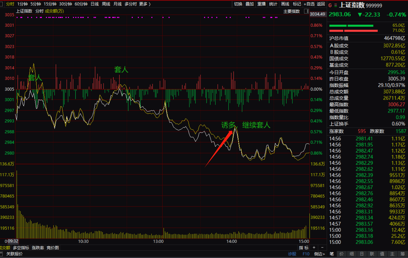Viewport: 408px width, 258px height.
Task: Select the 价 price distribution icon
Action: pos(342,254)
